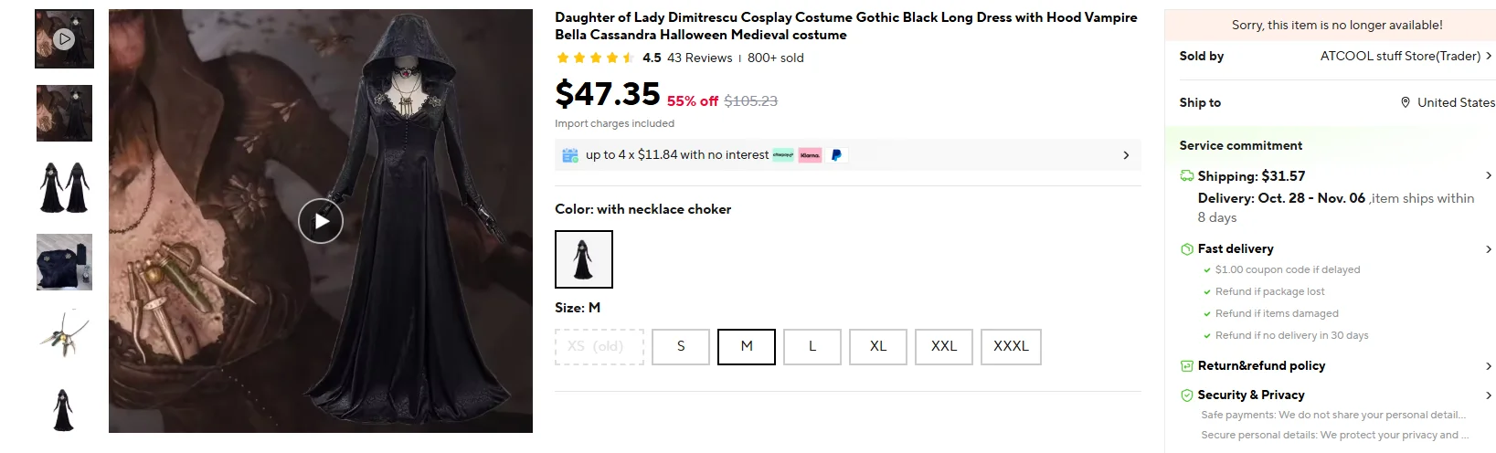Choose size XXXL

point(1011,346)
